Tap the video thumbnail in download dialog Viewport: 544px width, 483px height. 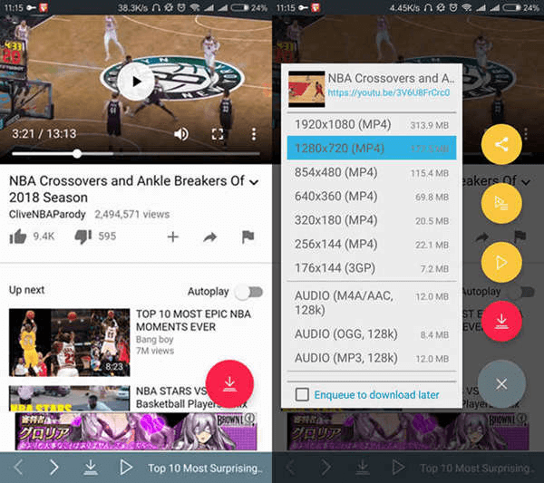pos(306,89)
